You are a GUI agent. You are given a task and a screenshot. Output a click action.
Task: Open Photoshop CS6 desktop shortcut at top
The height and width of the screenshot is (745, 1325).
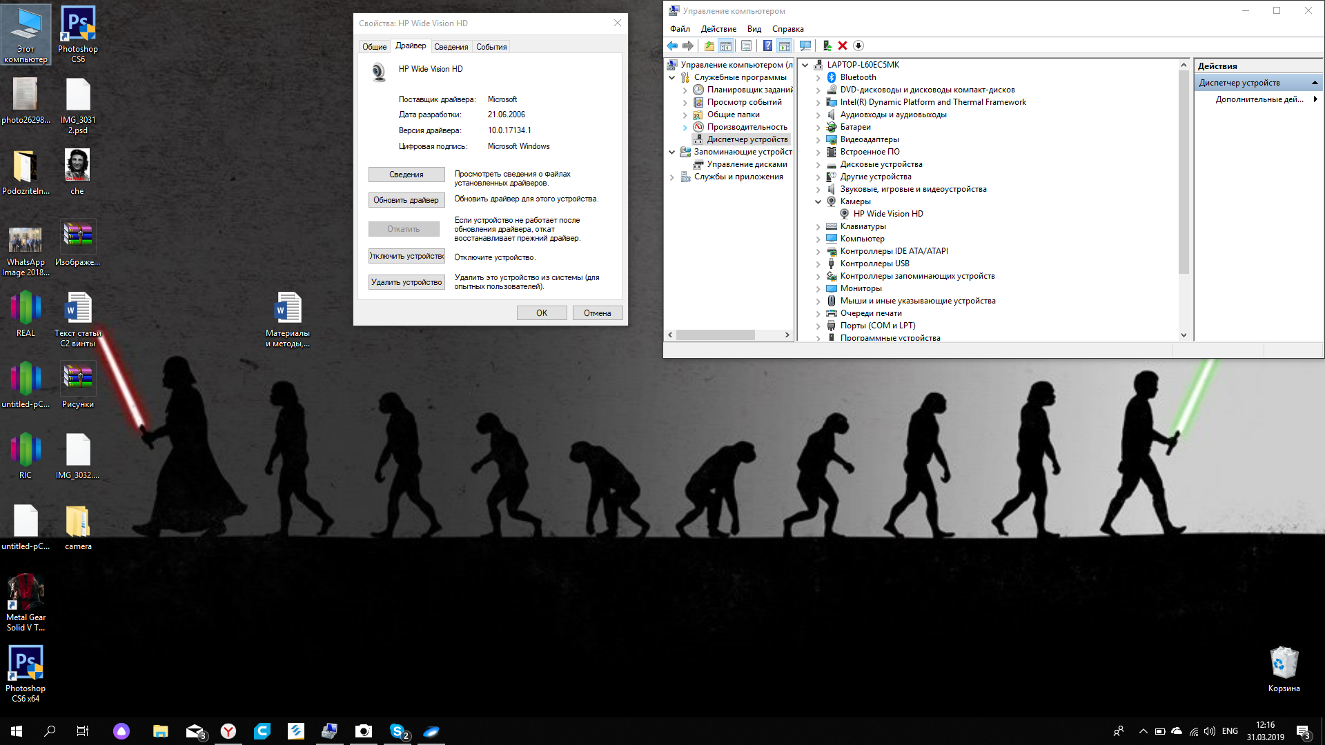coord(78,34)
